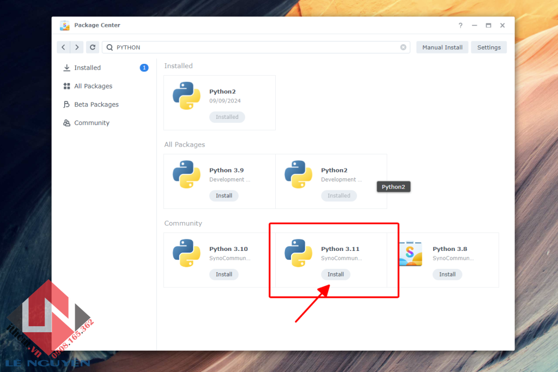558x372 pixels.
Task: Open the Installed sidebar section
Action: point(88,68)
